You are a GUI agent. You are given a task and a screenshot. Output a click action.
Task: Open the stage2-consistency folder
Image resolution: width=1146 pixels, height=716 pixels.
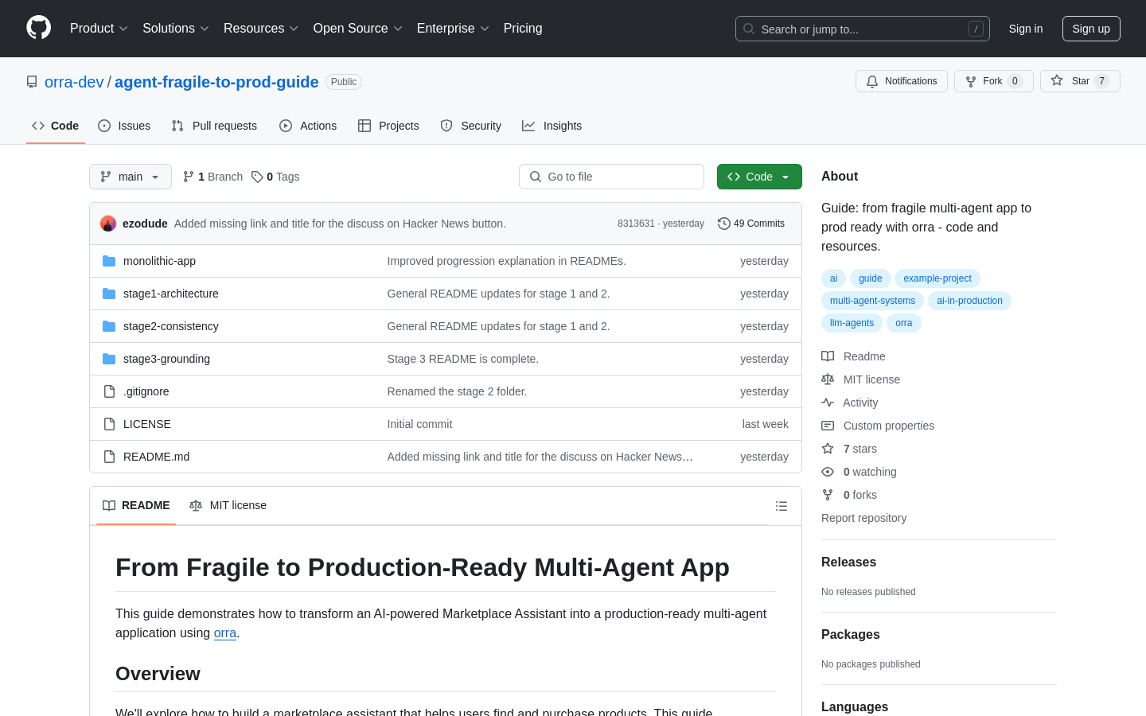pyautogui.click(x=171, y=326)
